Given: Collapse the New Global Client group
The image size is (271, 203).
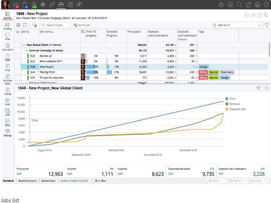Looking at the screenshot, I should click(24, 45).
